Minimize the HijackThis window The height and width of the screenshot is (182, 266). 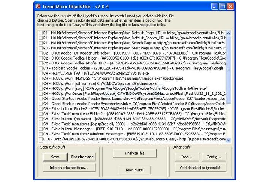click(x=215, y=6)
